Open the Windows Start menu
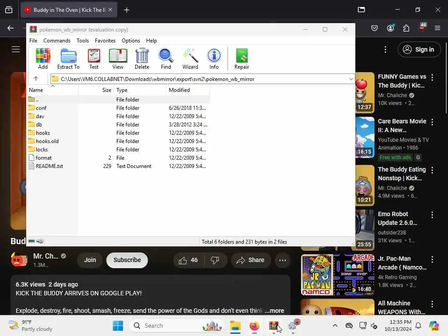Viewport: 448px width, 336px height. (118, 325)
